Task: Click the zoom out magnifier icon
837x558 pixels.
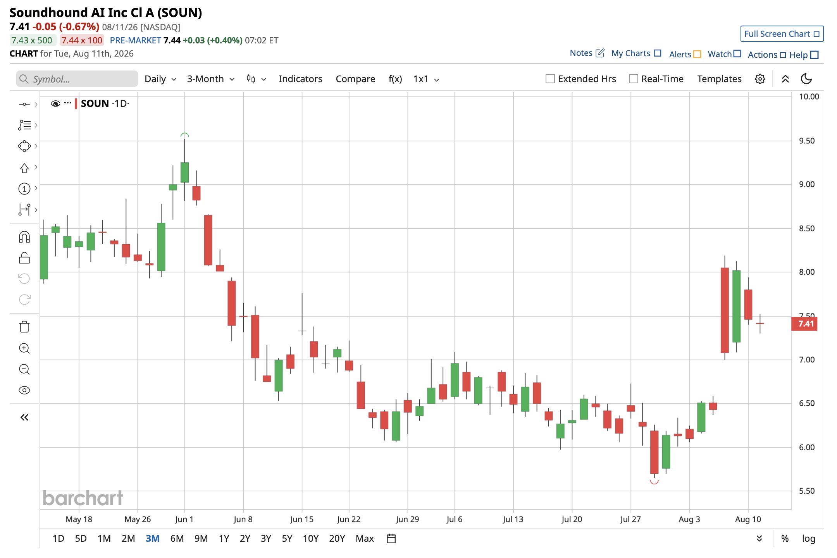Action: tap(24, 369)
